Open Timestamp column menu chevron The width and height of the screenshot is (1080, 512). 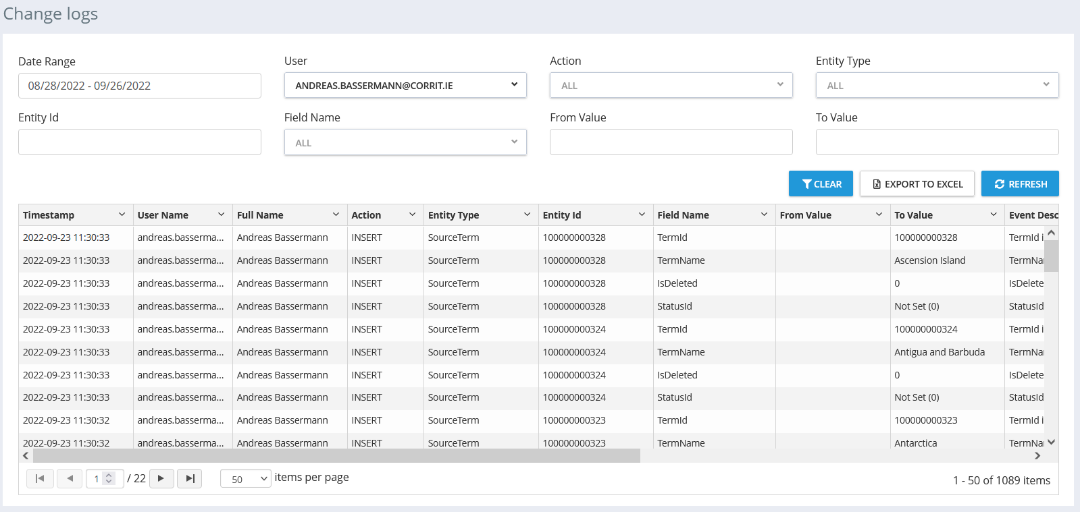(122, 215)
